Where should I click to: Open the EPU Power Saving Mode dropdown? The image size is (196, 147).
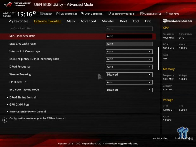point(129,90)
